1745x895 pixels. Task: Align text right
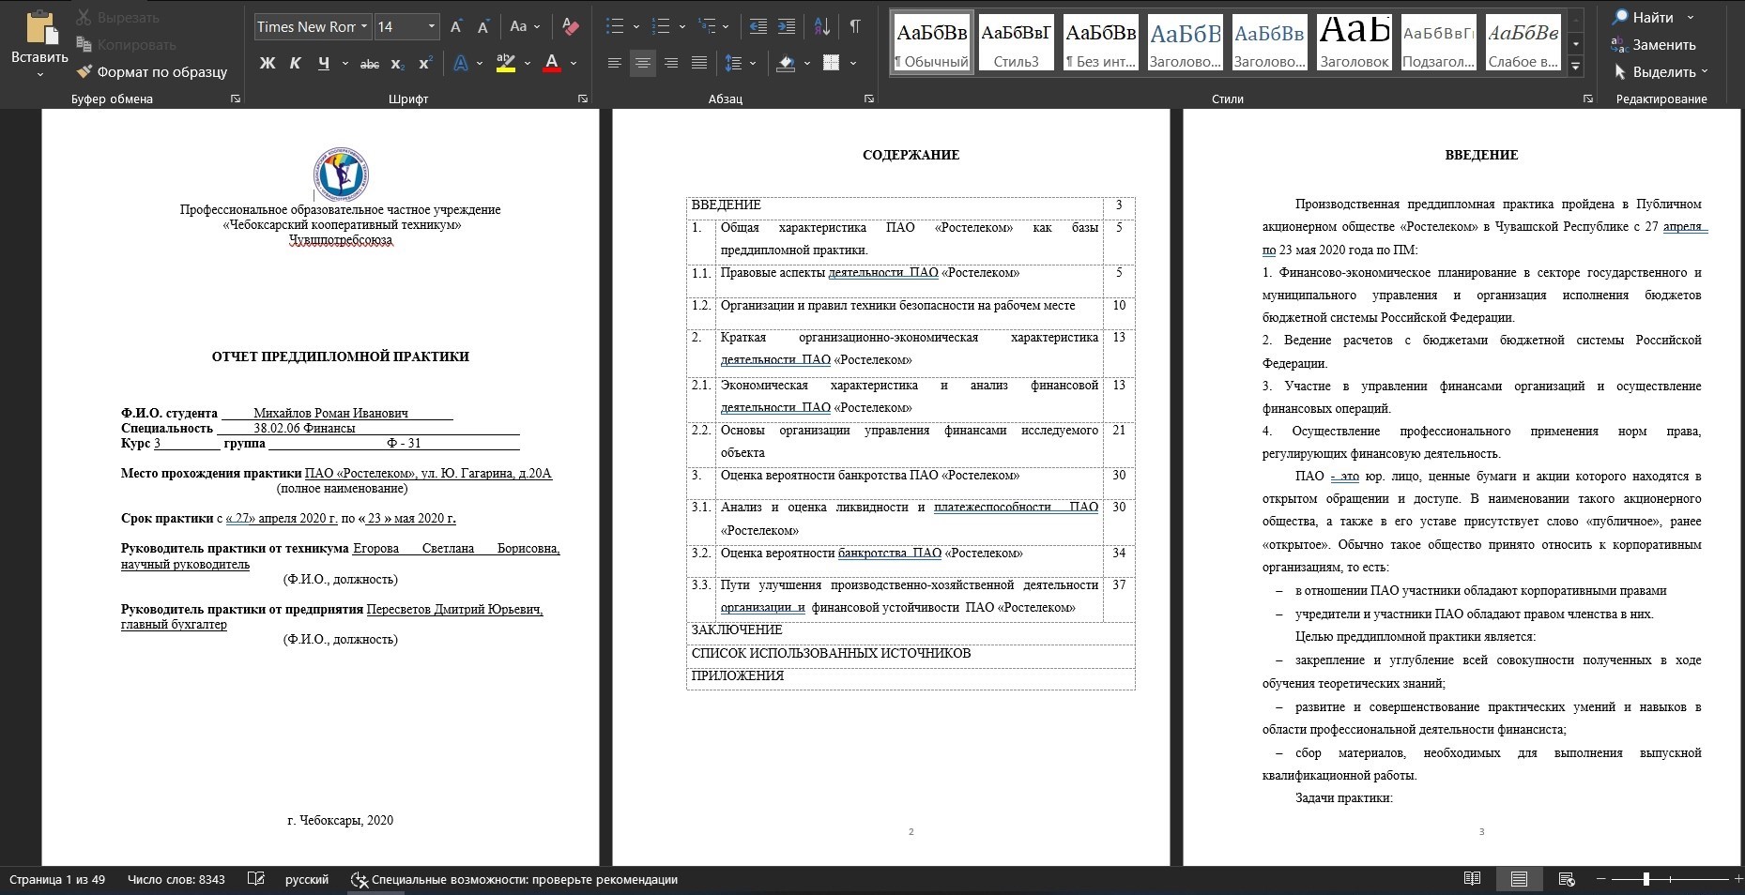click(671, 63)
